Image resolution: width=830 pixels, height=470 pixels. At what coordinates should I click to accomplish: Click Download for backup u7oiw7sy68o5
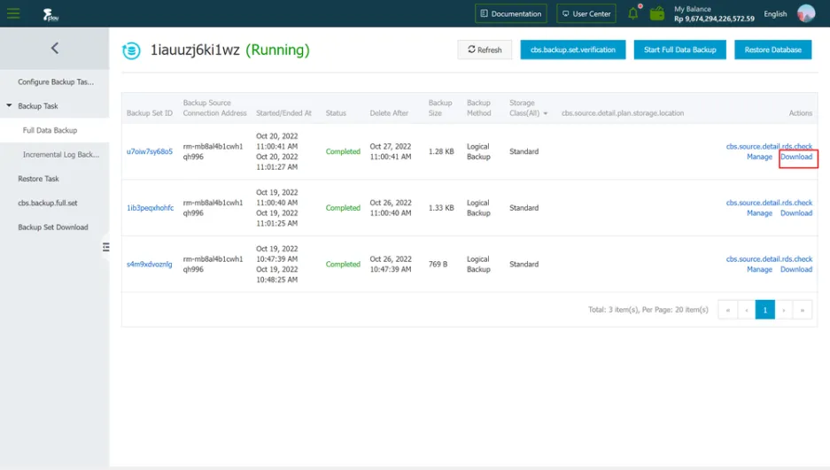coord(796,157)
